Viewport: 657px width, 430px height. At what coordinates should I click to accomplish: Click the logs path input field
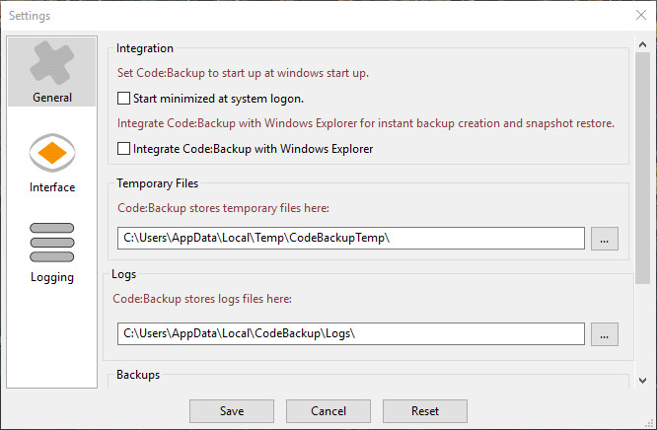pyautogui.click(x=351, y=333)
